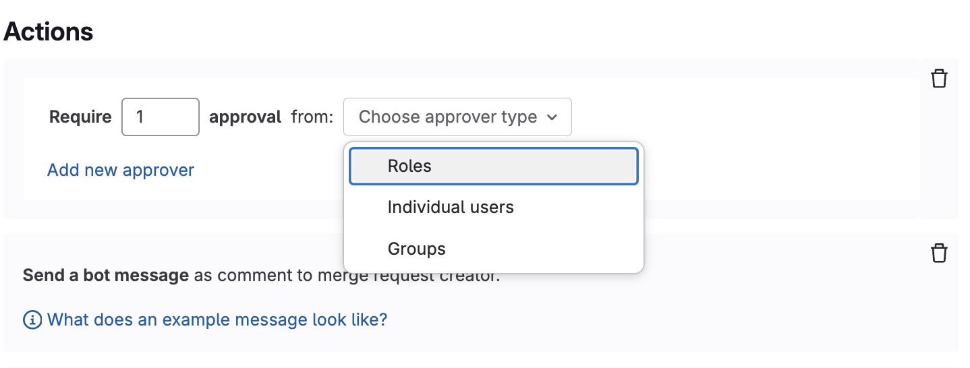Viewport: 970px width, 368px height.
Task: Click the chevron on approver type selector
Action: pos(552,117)
